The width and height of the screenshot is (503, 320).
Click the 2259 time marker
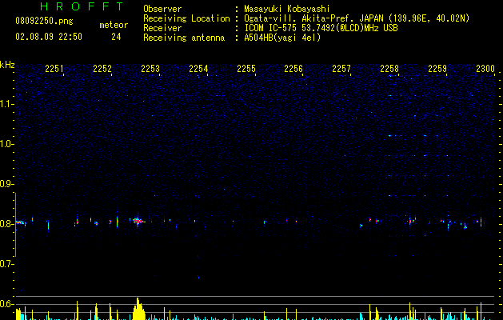(x=437, y=69)
